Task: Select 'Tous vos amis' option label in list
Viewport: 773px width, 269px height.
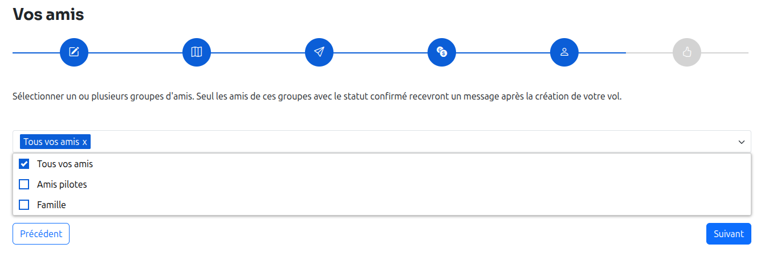Action: pos(65,164)
